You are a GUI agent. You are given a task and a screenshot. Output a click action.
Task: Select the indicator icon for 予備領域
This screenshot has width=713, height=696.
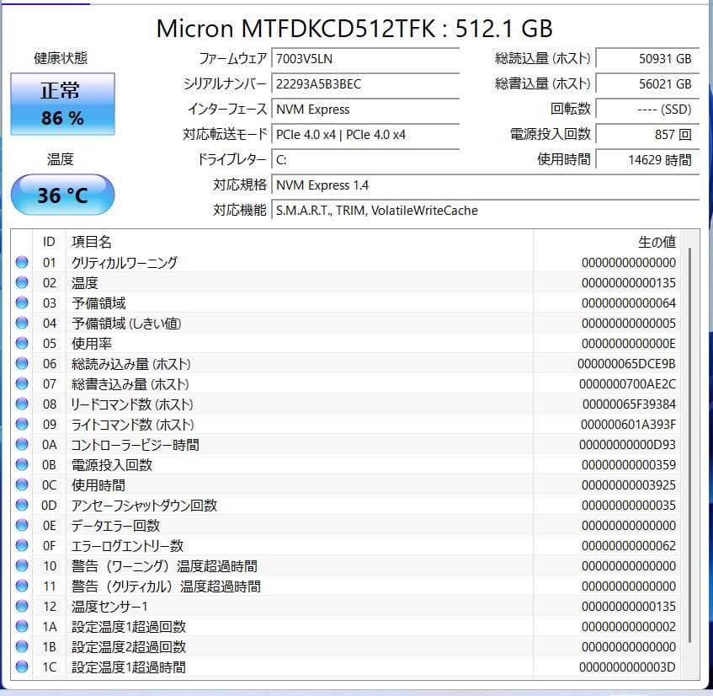[x=21, y=303]
